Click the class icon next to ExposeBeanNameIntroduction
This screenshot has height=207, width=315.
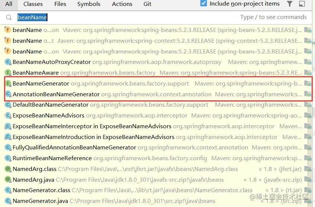(x=8, y=137)
